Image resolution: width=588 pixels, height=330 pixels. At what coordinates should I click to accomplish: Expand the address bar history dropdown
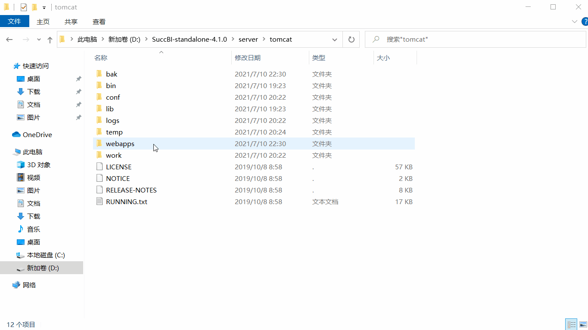coord(335,39)
